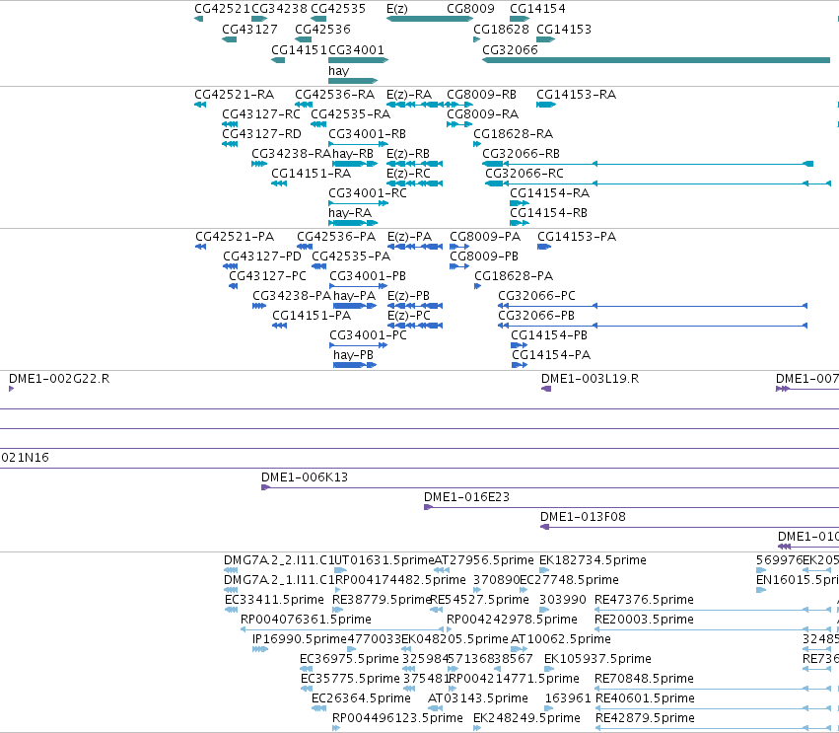Click EST AT10062.5prime
The height and width of the screenshot is (733, 839).
coord(561,639)
